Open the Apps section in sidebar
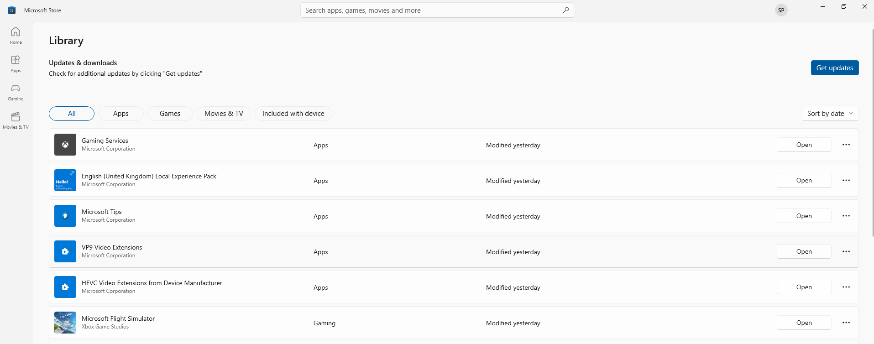This screenshot has width=874, height=344. pos(16,63)
